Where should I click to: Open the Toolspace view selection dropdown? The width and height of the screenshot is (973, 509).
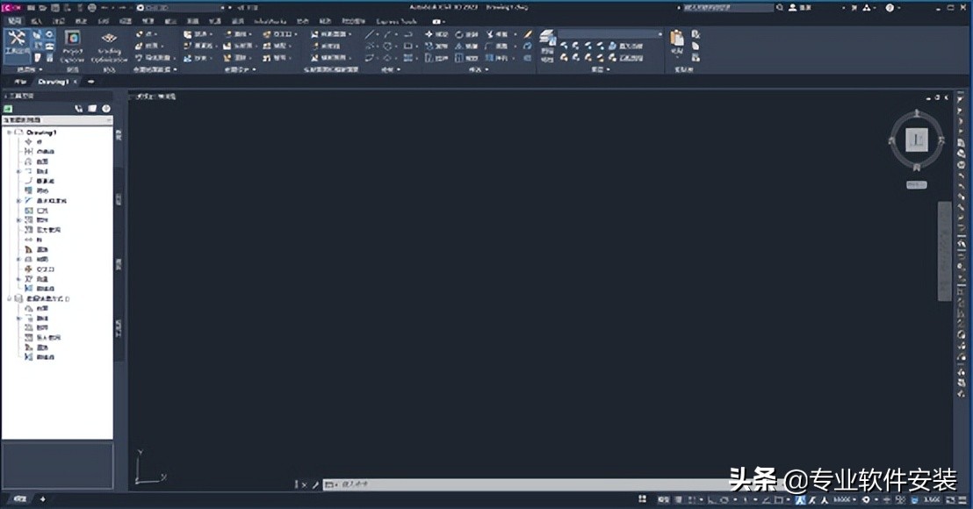click(x=57, y=119)
